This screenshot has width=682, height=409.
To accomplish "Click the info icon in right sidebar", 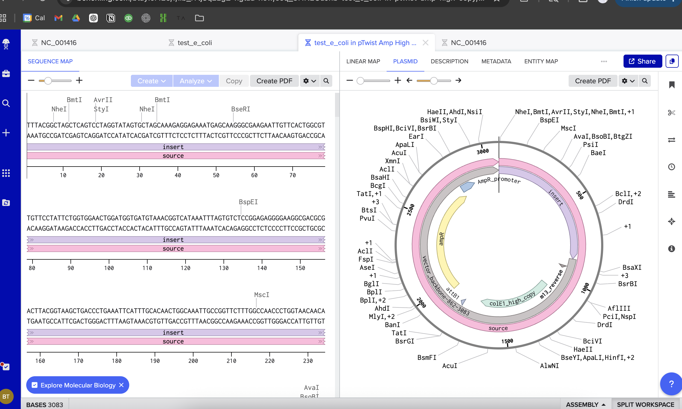I will [671, 249].
